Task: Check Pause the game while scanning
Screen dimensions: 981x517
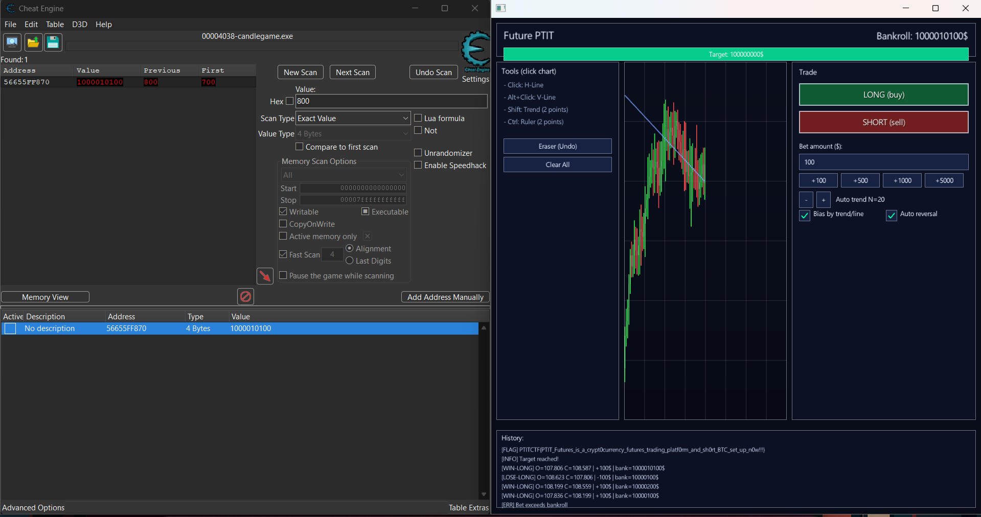Action: [283, 275]
